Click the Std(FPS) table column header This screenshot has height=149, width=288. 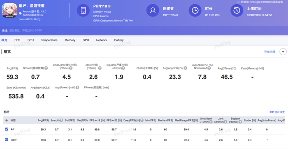(x=70, y=120)
